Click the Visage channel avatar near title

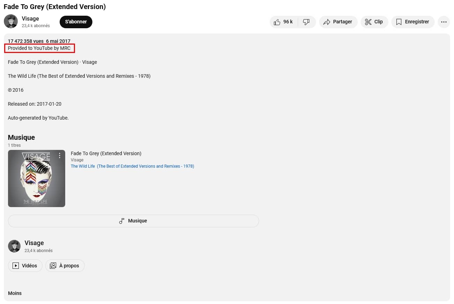click(x=11, y=21)
